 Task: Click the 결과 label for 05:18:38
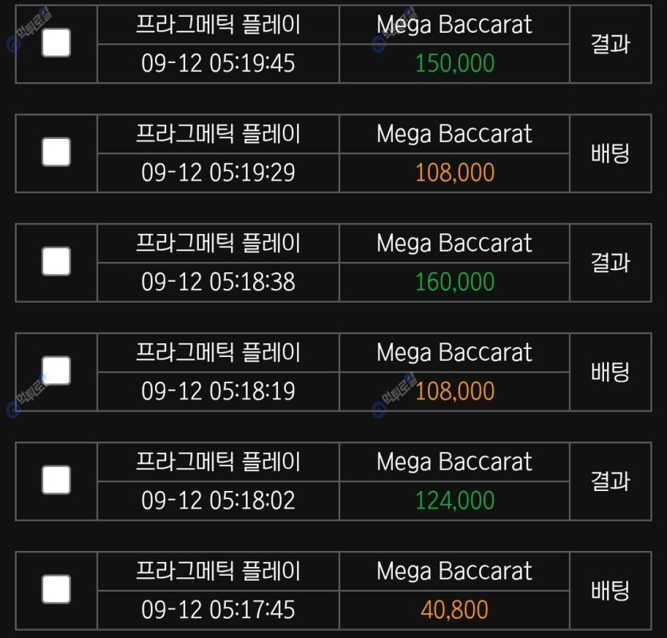point(610,263)
